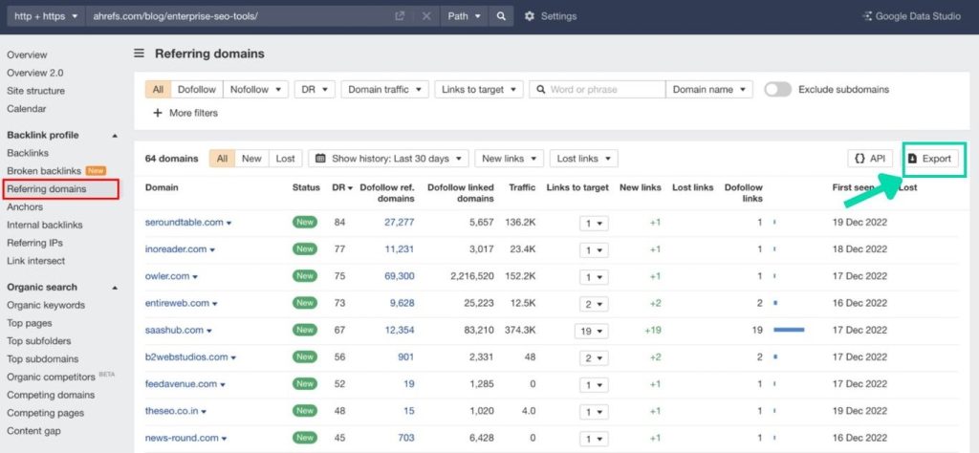Screen dimensions: 979x453
Task: Click plus icon for More filters
Action: click(157, 113)
